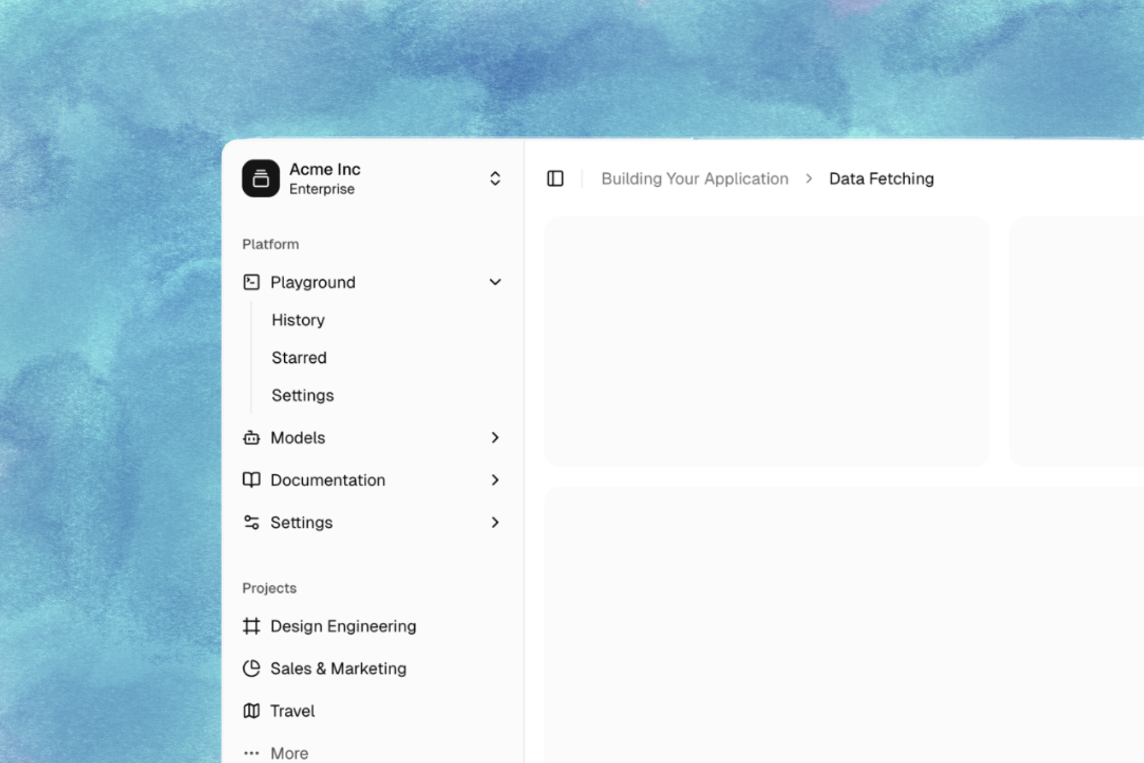Click the More ellipsis under Projects

click(251, 752)
